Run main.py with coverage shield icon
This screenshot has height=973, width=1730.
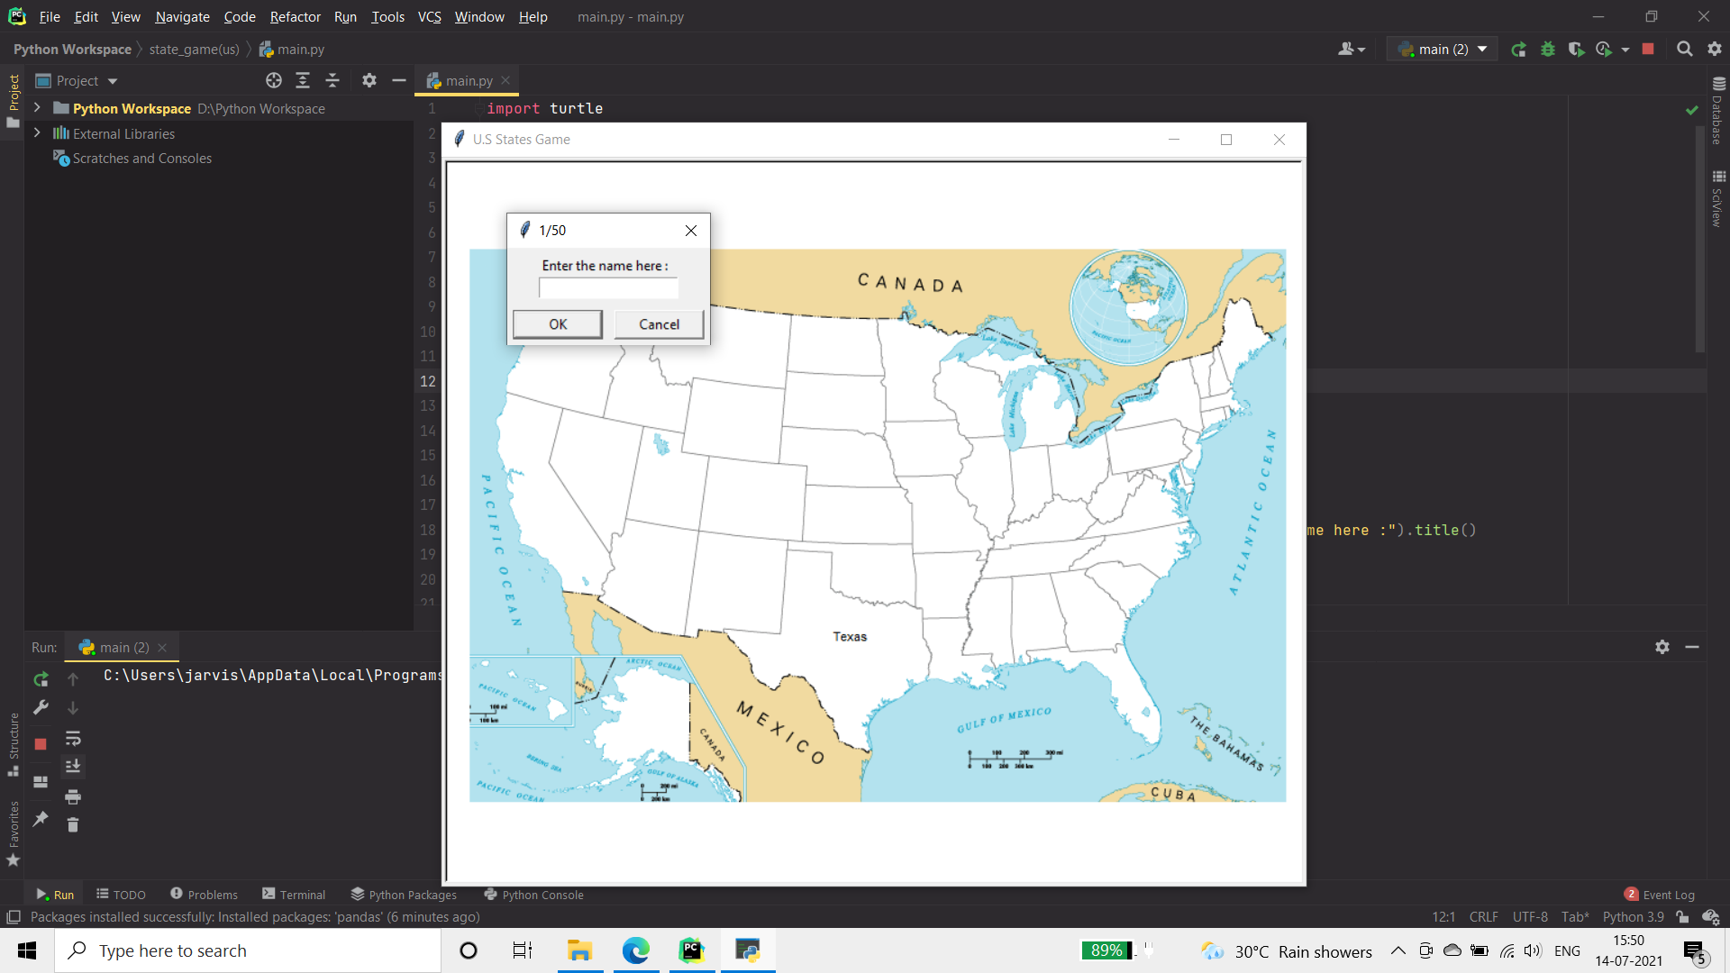point(1577,50)
